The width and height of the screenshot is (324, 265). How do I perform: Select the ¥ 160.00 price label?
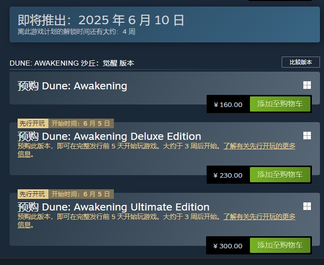pos(228,104)
